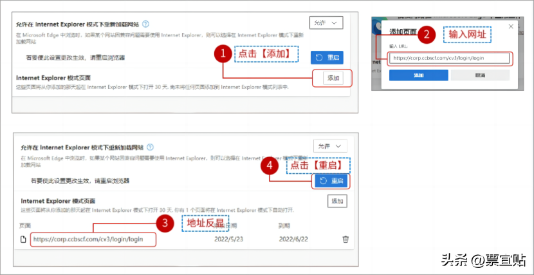Viewport: 534px width, 275px height.
Task: Click the blue 添加 button in the dialog
Action: (419, 75)
